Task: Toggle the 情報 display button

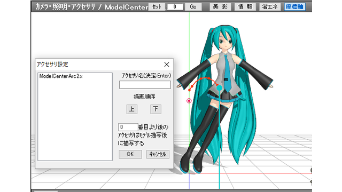Action: click(x=245, y=7)
